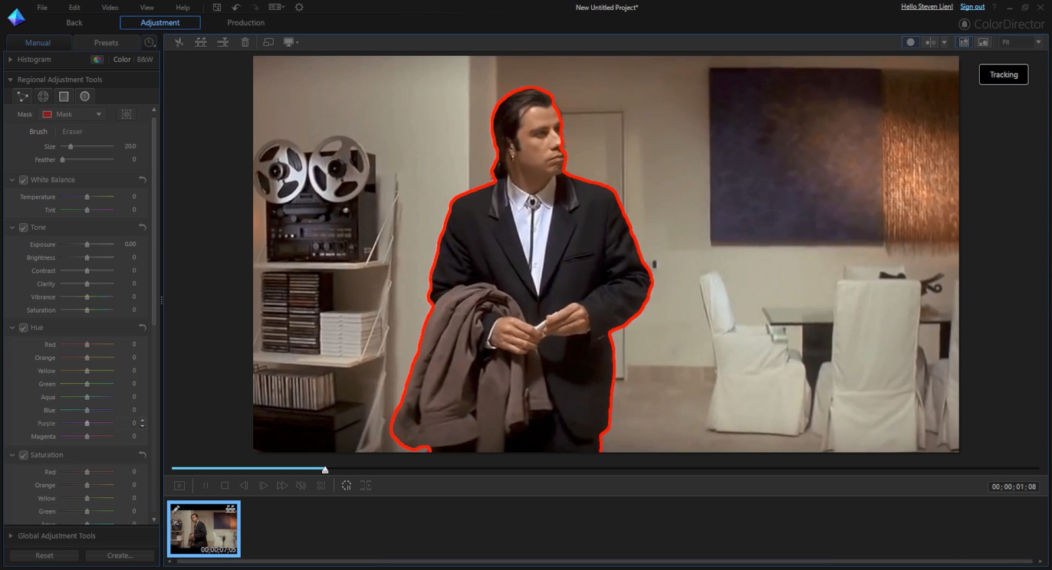This screenshot has width=1052, height=570.
Task: Reset the Tone section
Action: pyautogui.click(x=142, y=227)
